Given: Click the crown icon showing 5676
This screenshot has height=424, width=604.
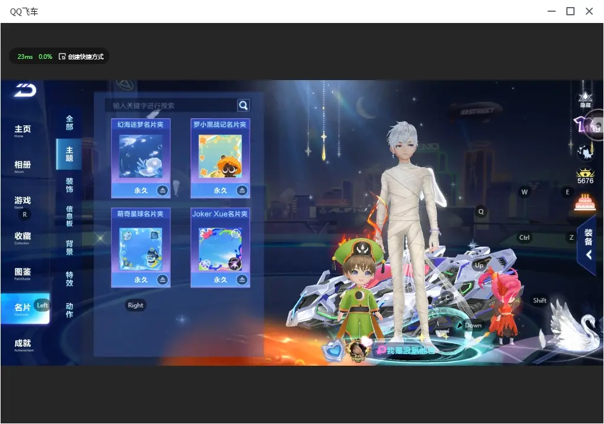Looking at the screenshot, I should [x=585, y=177].
